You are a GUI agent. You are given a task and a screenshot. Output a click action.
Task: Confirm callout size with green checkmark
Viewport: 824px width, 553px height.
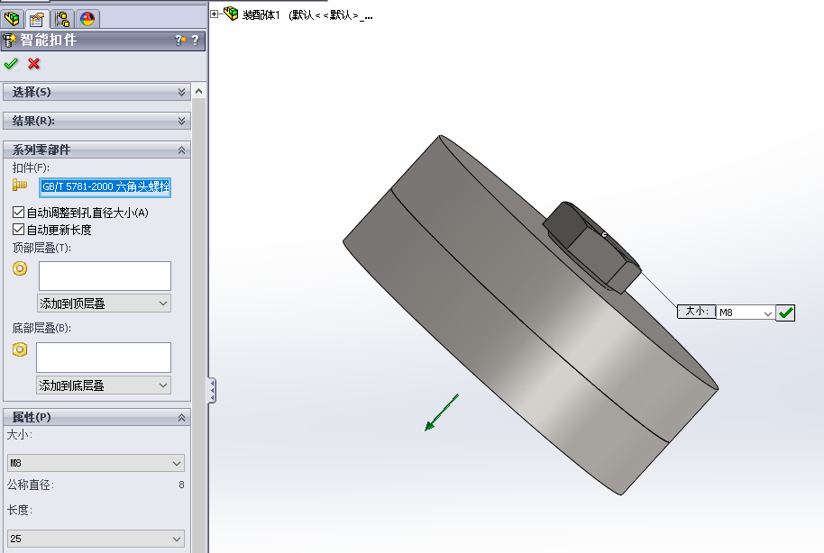[785, 313]
